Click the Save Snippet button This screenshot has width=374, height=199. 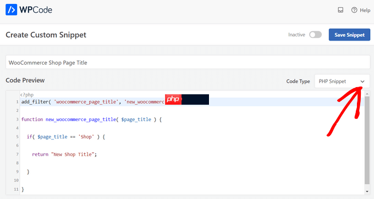pos(349,35)
